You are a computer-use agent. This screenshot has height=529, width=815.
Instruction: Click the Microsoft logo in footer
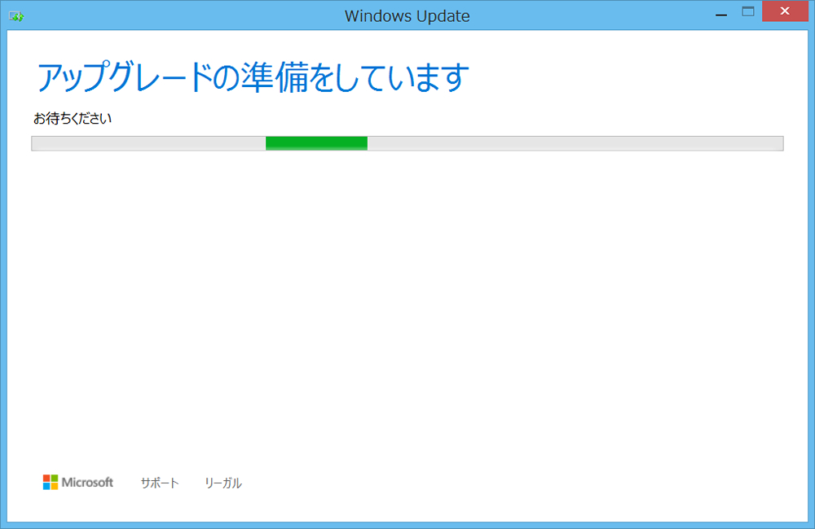coord(78,483)
